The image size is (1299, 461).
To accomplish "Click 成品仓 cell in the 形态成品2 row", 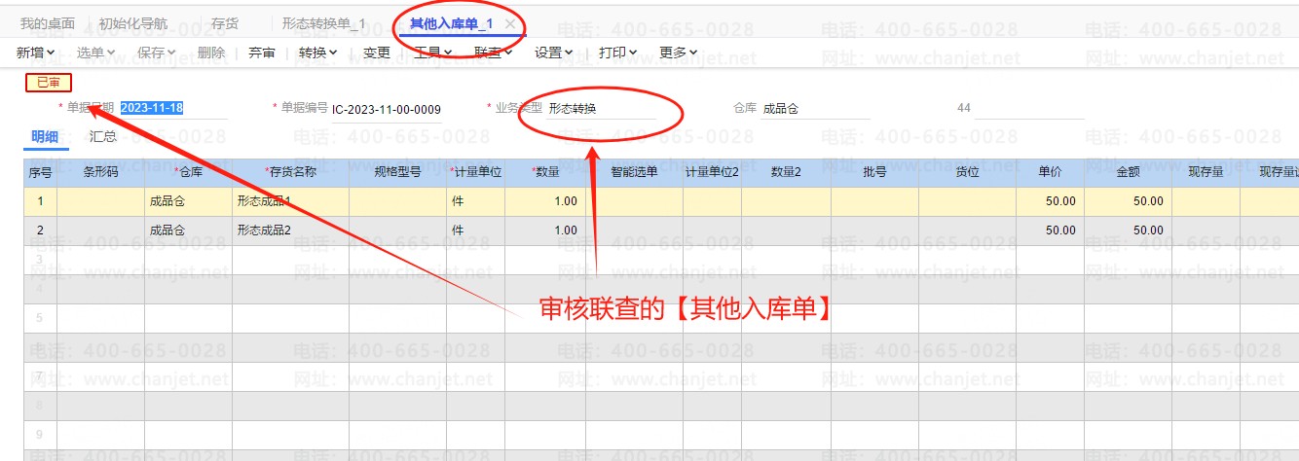I will (188, 230).
